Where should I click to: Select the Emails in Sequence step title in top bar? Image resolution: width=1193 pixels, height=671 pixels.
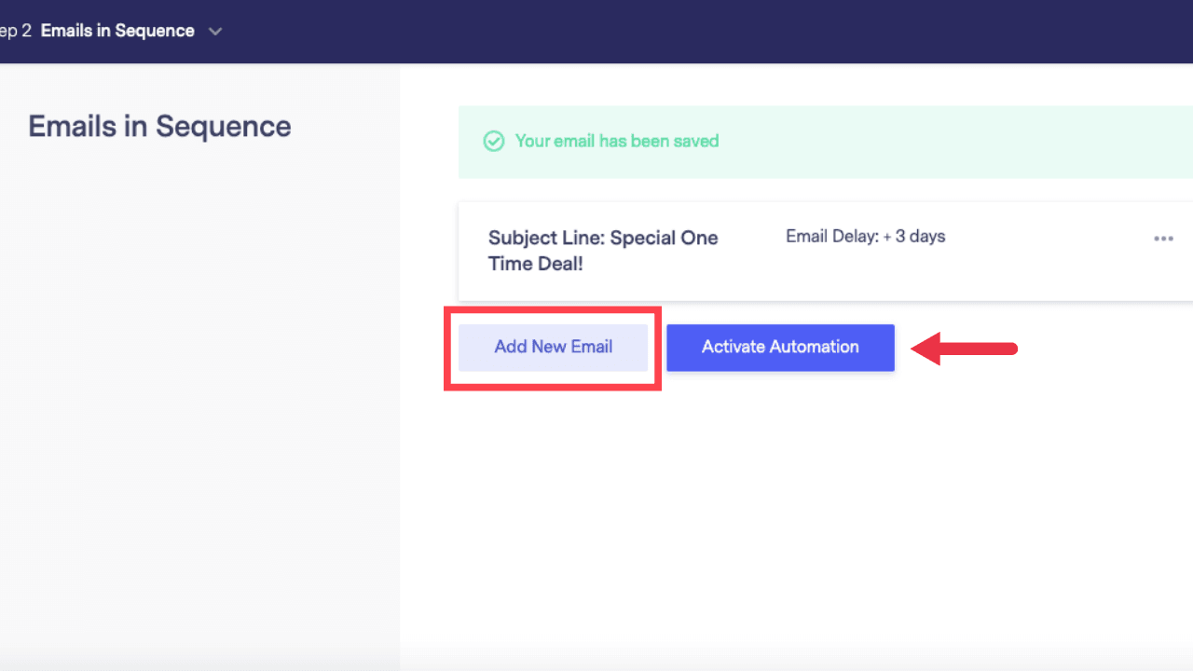[117, 31]
